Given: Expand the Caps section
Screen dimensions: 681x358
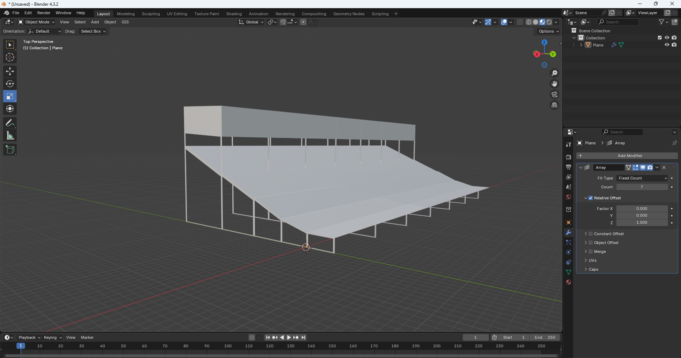Looking at the screenshot, I should (x=586, y=269).
